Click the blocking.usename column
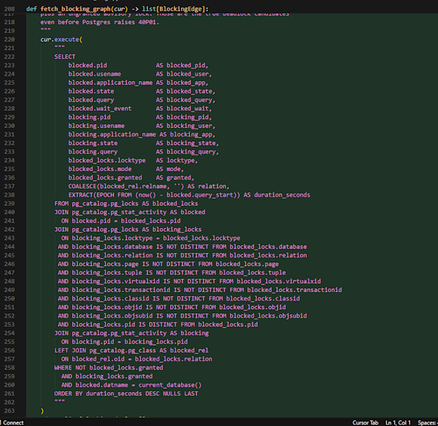The height and width of the screenshot is (426, 438). 97,126
